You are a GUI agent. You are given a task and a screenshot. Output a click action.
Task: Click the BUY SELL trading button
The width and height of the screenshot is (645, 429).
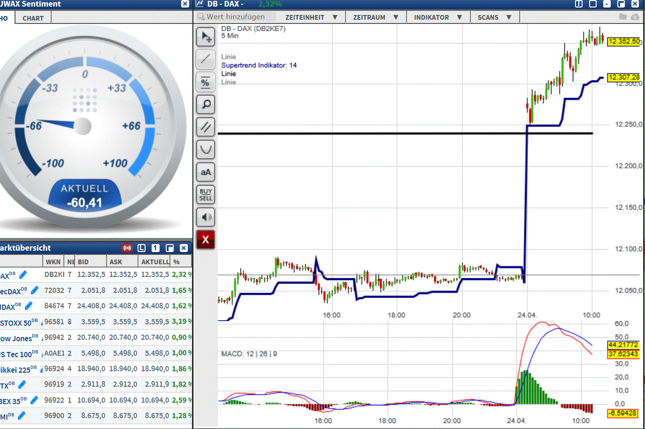206,194
